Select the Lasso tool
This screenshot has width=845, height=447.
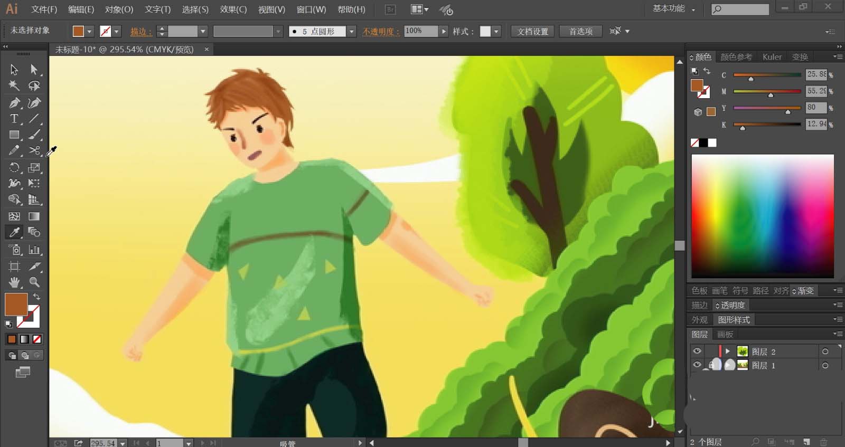pos(34,85)
